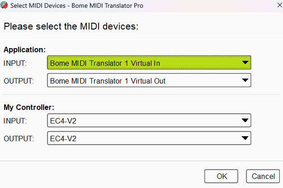This screenshot has width=283, height=188.
Task: Open the Application INPUT device dropdown arrow
Action: tap(245, 63)
